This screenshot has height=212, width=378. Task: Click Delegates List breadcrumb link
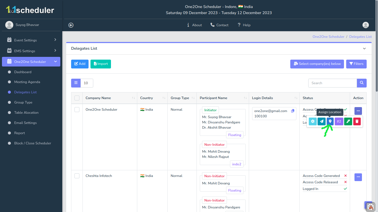[361, 37]
